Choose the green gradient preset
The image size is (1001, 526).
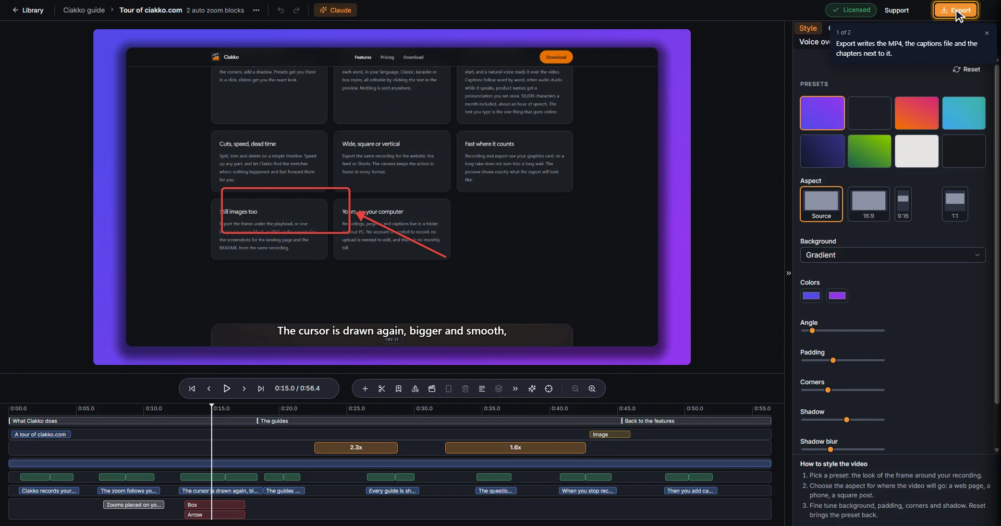(869, 151)
